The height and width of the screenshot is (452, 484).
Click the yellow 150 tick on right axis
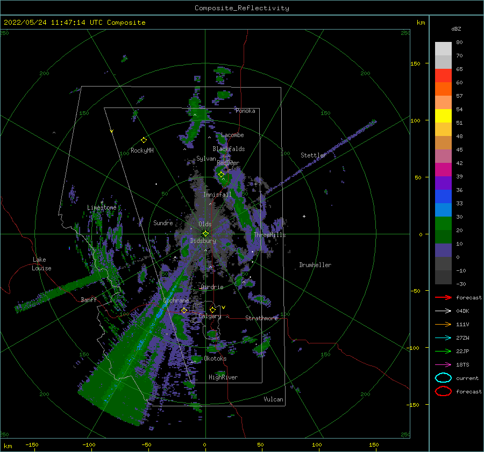(415, 63)
